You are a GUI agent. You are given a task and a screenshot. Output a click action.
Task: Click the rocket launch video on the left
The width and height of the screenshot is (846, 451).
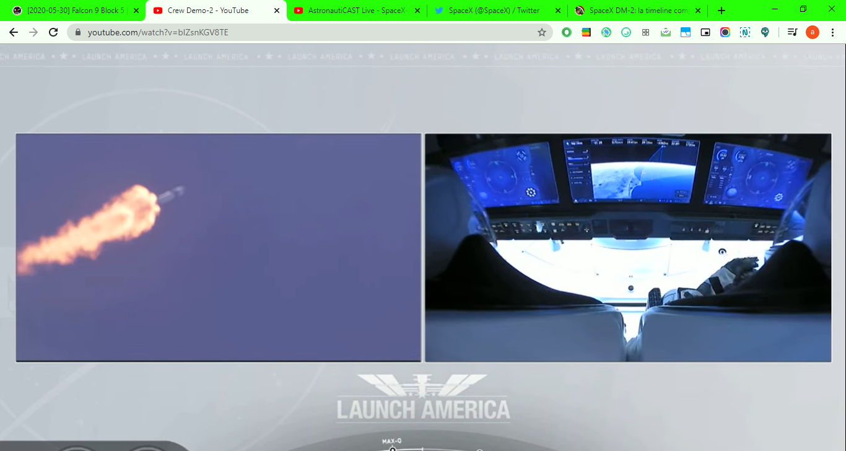[218, 247]
